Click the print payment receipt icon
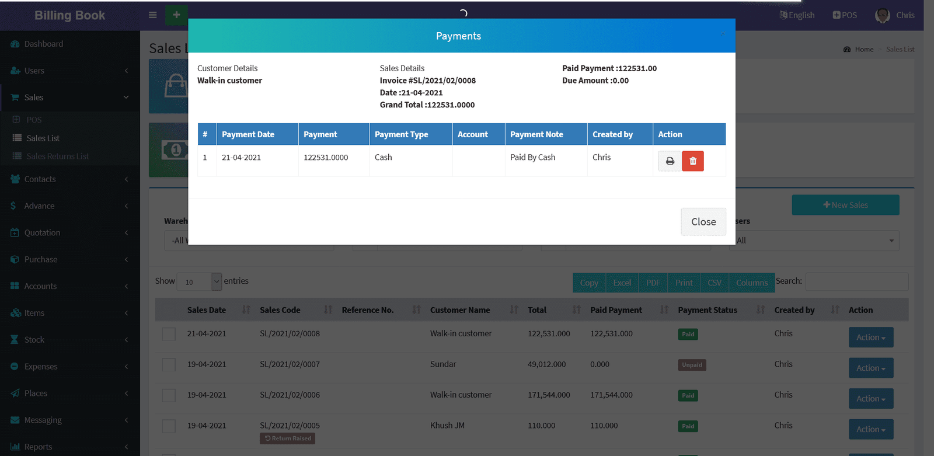Viewport: 934px width, 456px height. (670, 161)
